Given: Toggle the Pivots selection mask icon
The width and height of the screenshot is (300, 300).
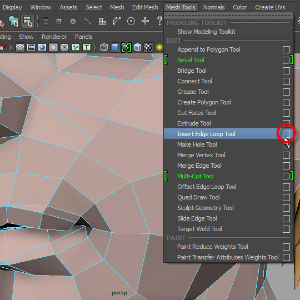Looking at the screenshot, I should click(131, 21).
